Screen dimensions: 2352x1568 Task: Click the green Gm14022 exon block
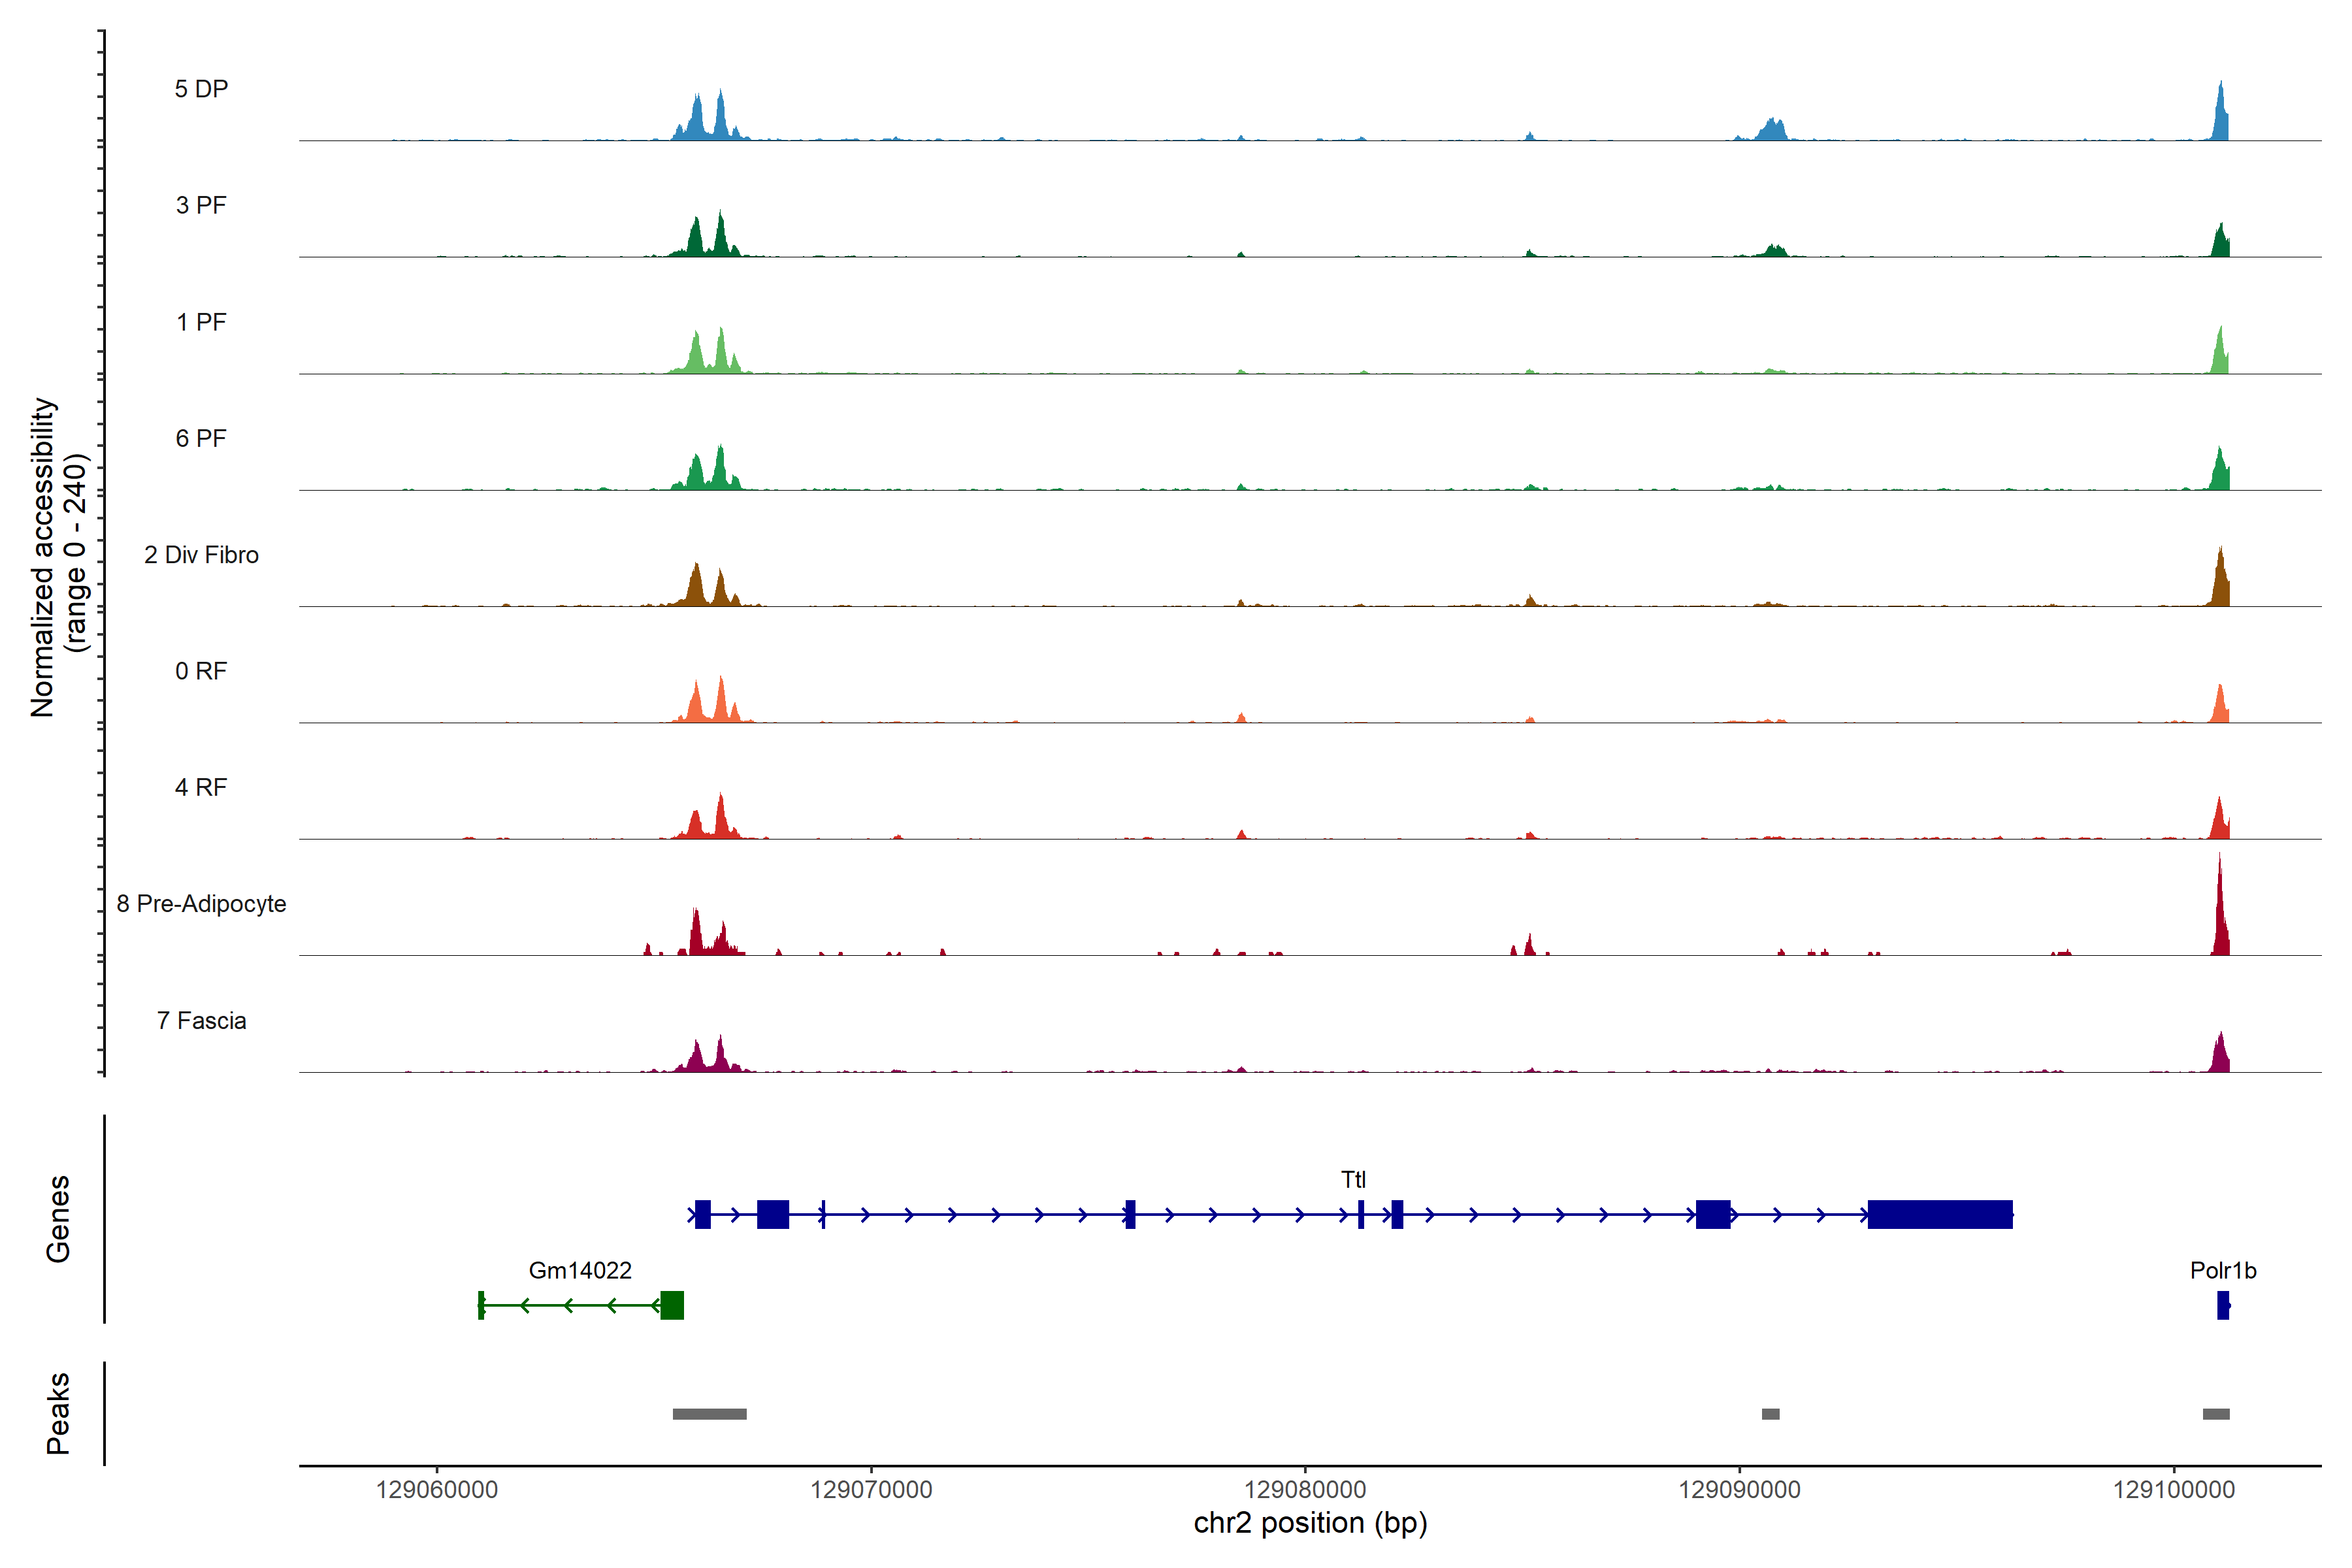672,1305
